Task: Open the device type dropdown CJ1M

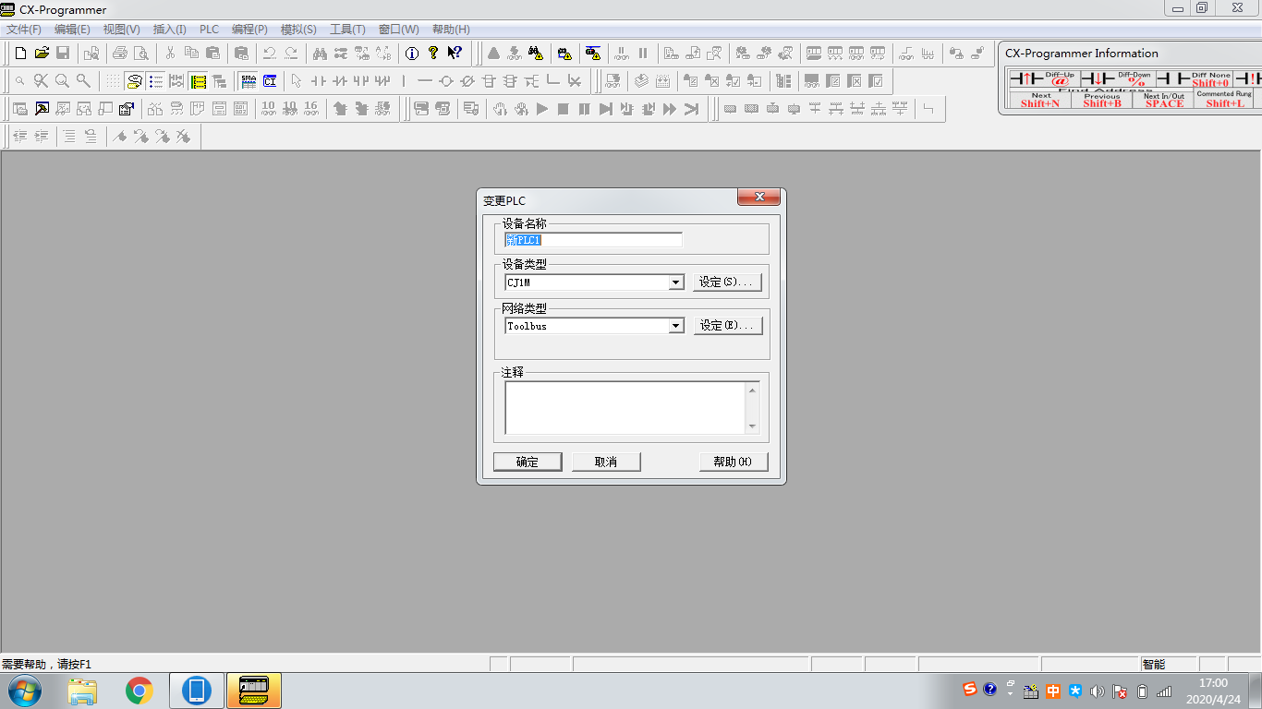Action: [676, 282]
